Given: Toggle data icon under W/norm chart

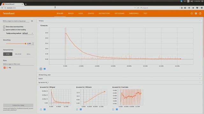Looking at the screenshot, I should click(81, 109).
